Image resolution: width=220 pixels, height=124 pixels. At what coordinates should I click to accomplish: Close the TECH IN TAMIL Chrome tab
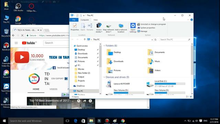(x=41, y=30)
